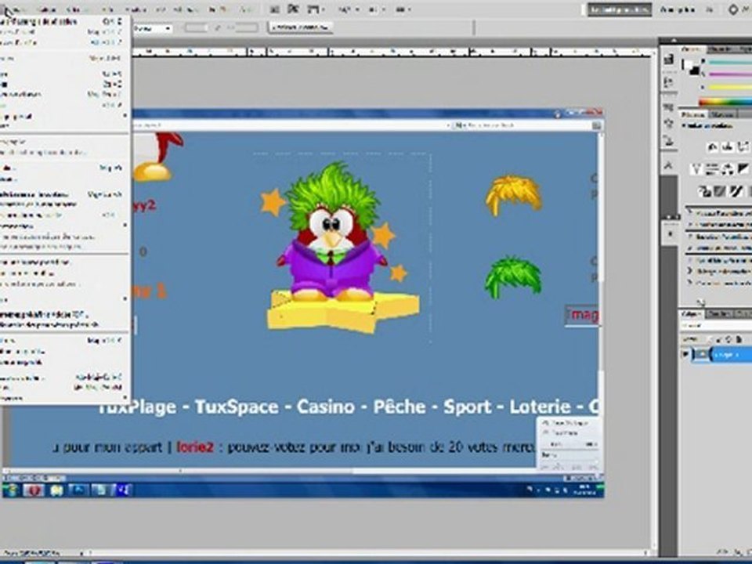Click the Start orb in the canvas screenshot

(12, 490)
